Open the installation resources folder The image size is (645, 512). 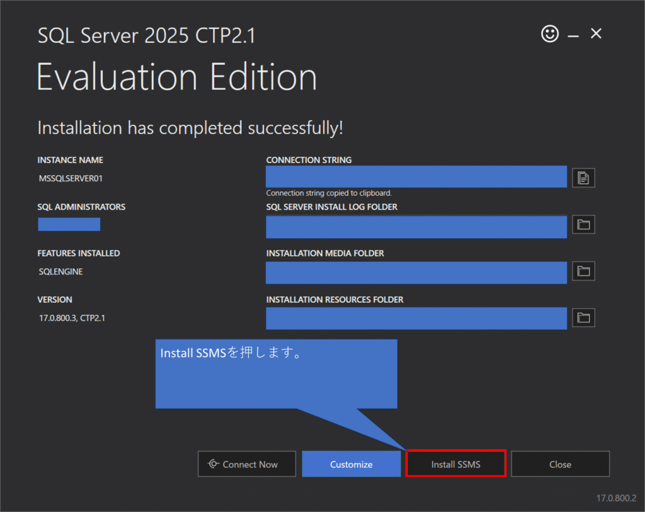[x=583, y=317]
